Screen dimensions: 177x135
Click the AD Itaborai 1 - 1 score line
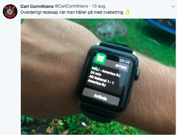pyautogui.click(x=101, y=80)
